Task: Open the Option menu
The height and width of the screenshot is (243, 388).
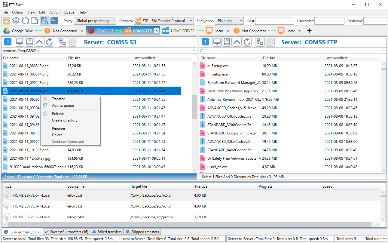Action: [x=17, y=12]
